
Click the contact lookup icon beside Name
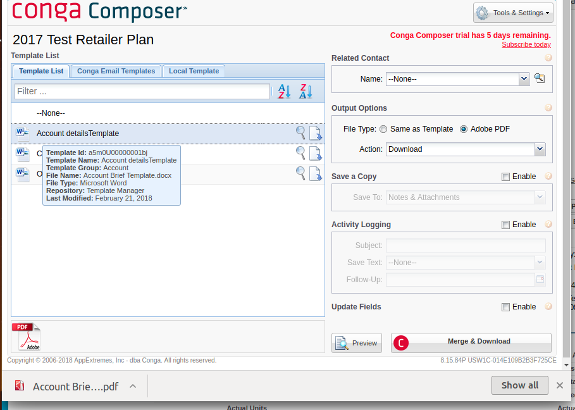click(539, 78)
